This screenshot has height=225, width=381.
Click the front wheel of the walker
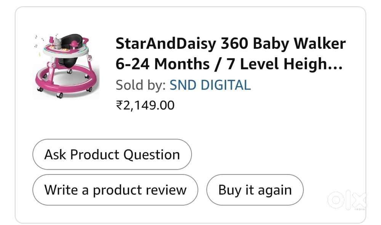(60, 95)
